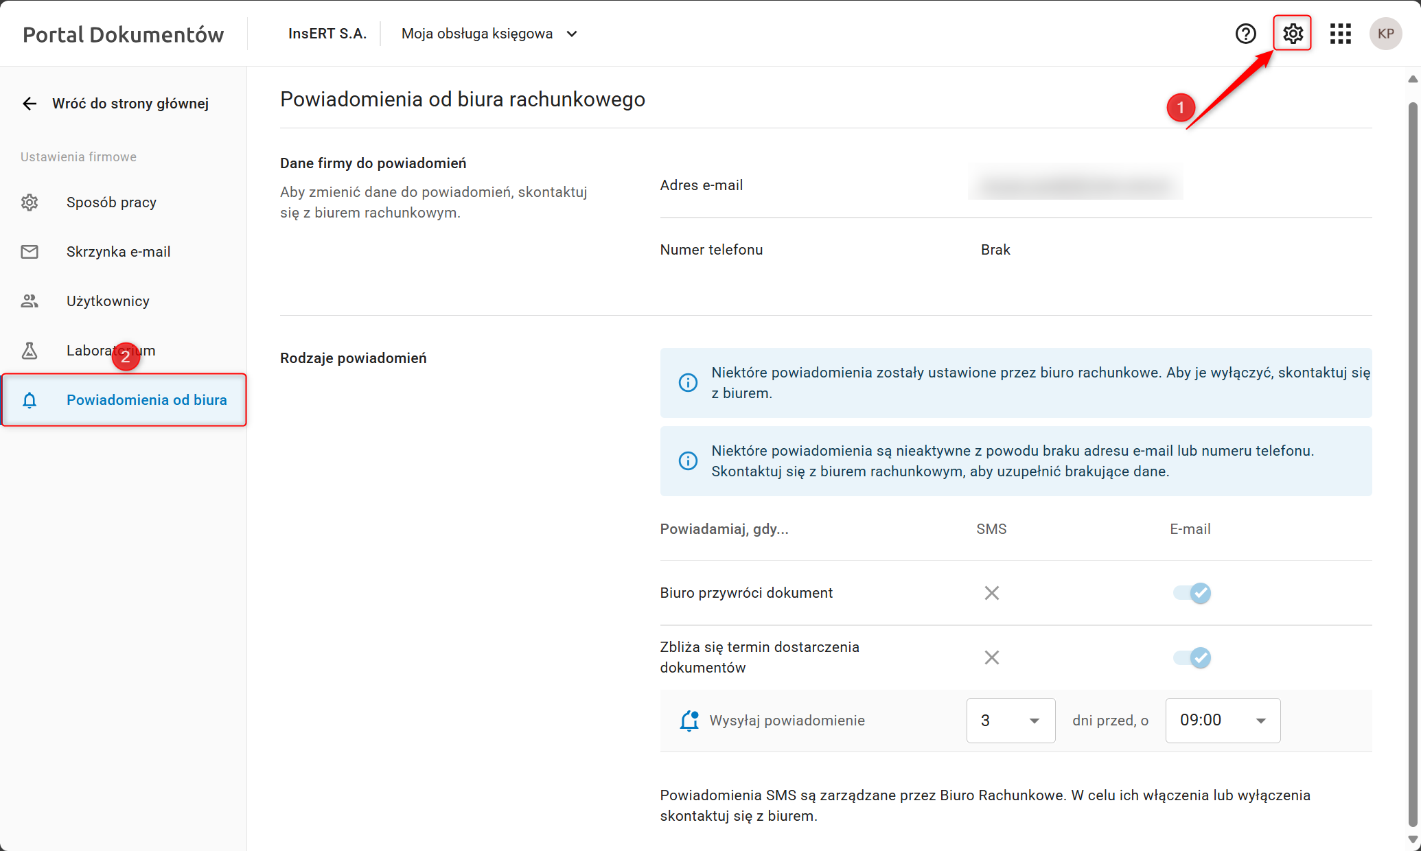This screenshot has width=1421, height=851.
Task: Toggle e-mail for Biuro przywróci dokument
Action: click(1192, 593)
